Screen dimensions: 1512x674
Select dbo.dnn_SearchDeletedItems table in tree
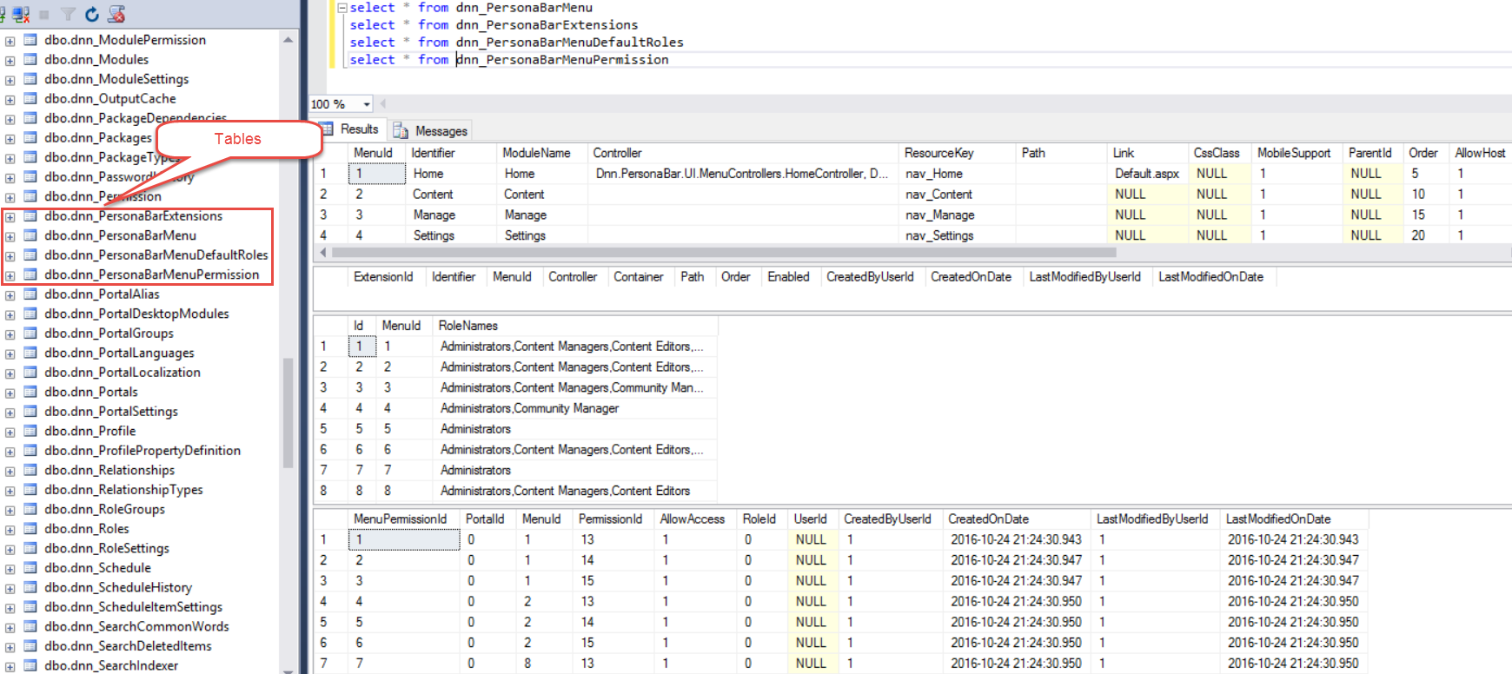coord(129,645)
